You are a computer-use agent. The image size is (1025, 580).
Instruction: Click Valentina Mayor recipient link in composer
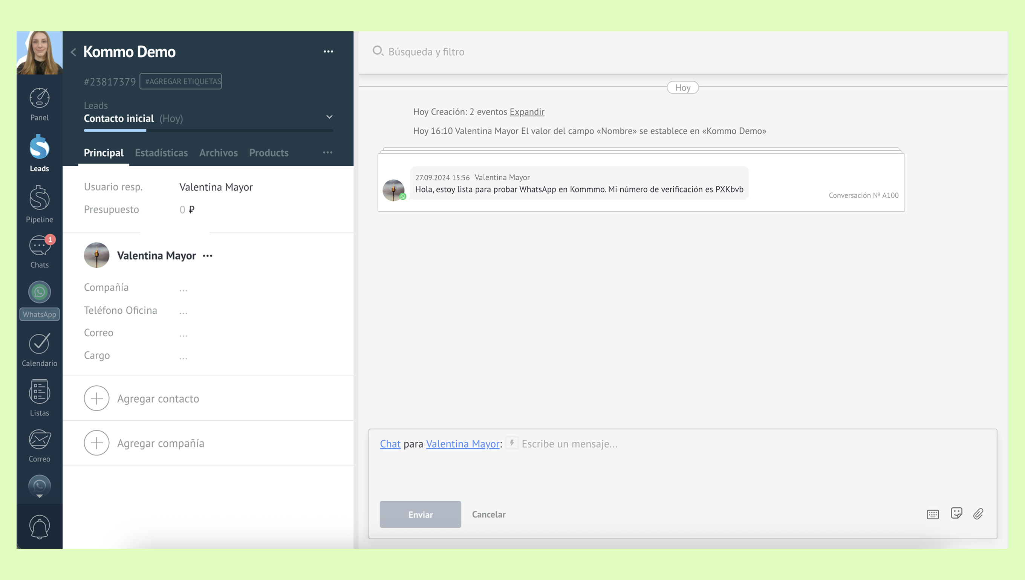tap(463, 444)
